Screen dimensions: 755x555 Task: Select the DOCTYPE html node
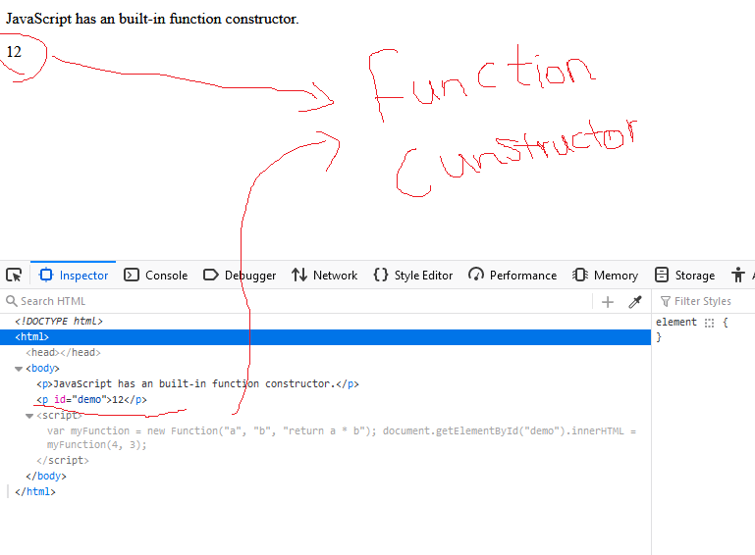pyautogui.click(x=59, y=321)
